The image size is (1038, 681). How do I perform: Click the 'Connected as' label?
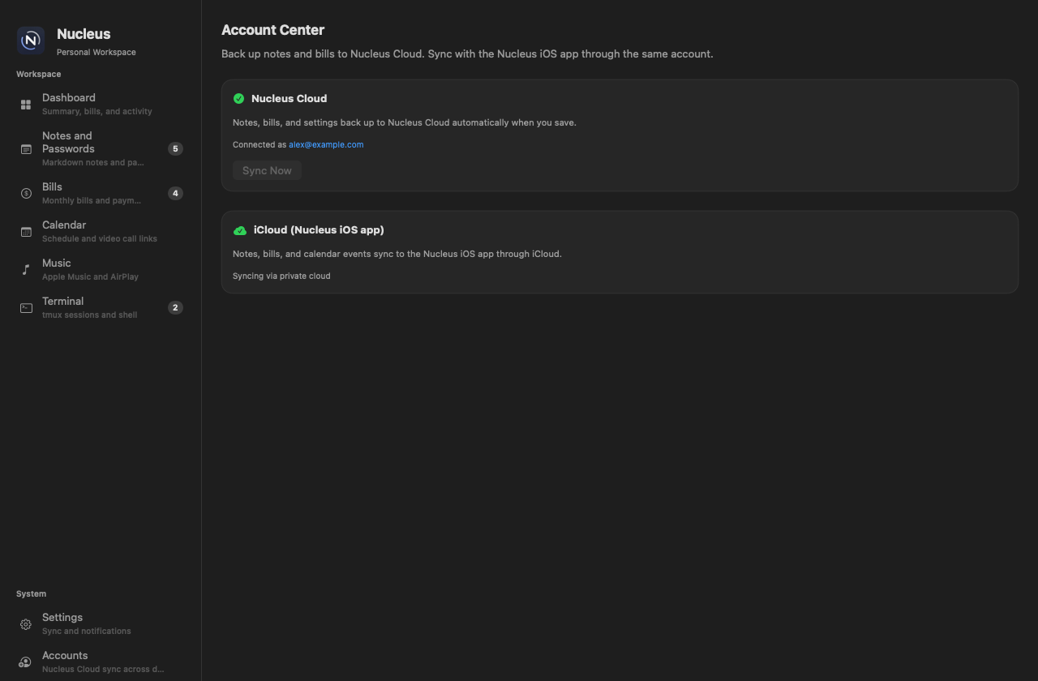tap(259, 144)
